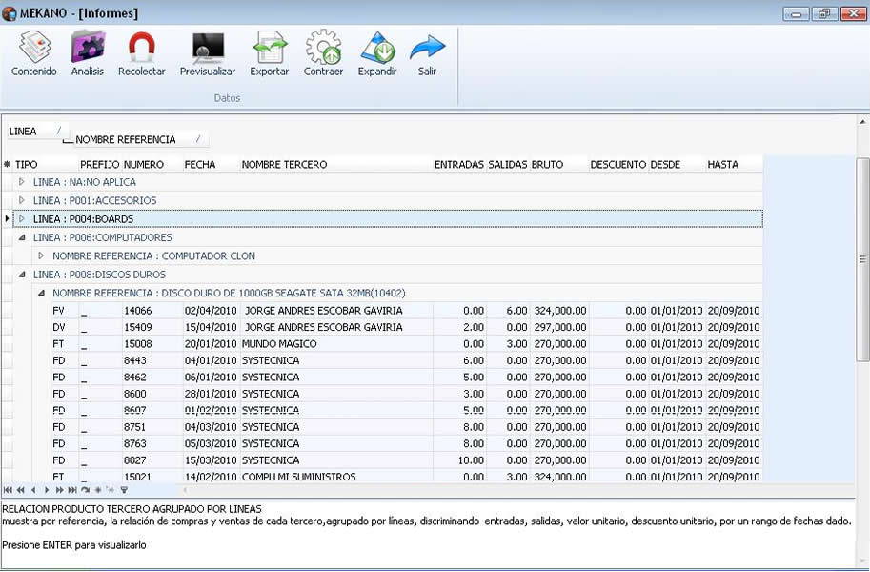Go to first record in navigator
The height and width of the screenshot is (572, 870).
8,490
